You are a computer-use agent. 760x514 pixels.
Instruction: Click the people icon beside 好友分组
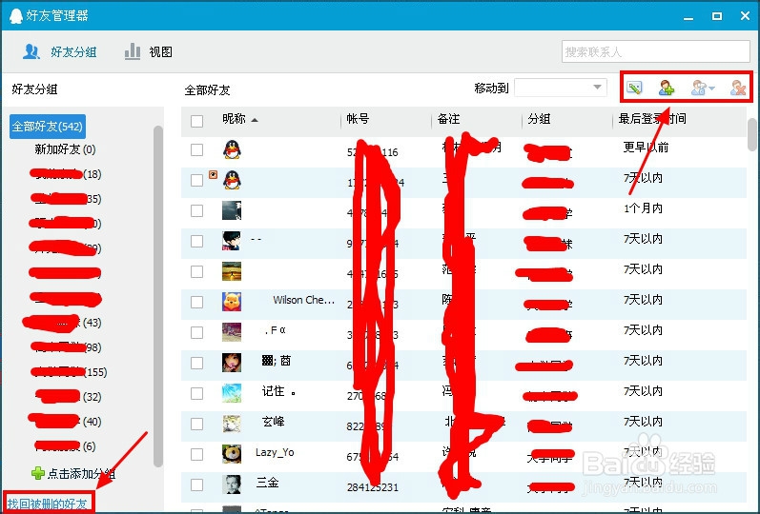(x=31, y=51)
